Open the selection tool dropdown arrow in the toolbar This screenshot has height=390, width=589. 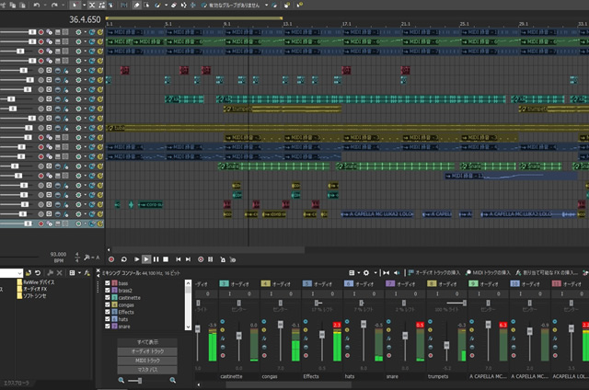coord(84,5)
